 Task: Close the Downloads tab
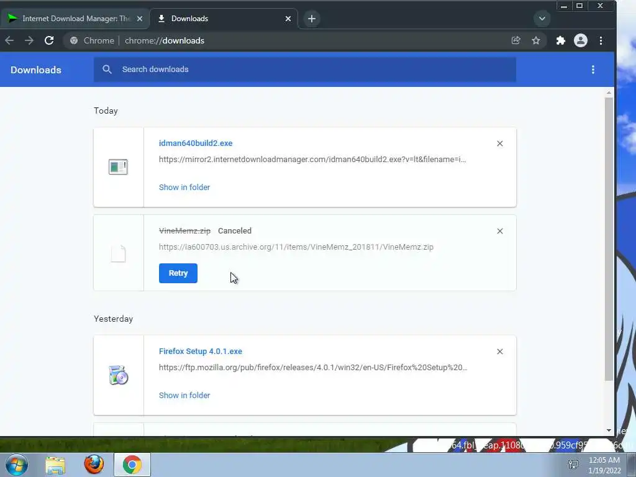pos(288,19)
